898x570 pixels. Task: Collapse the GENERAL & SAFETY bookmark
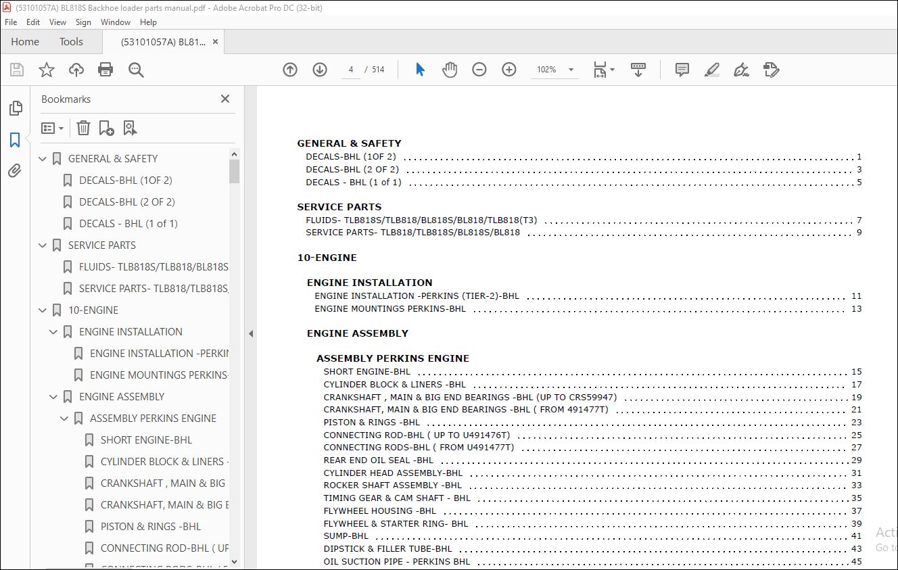(x=43, y=159)
